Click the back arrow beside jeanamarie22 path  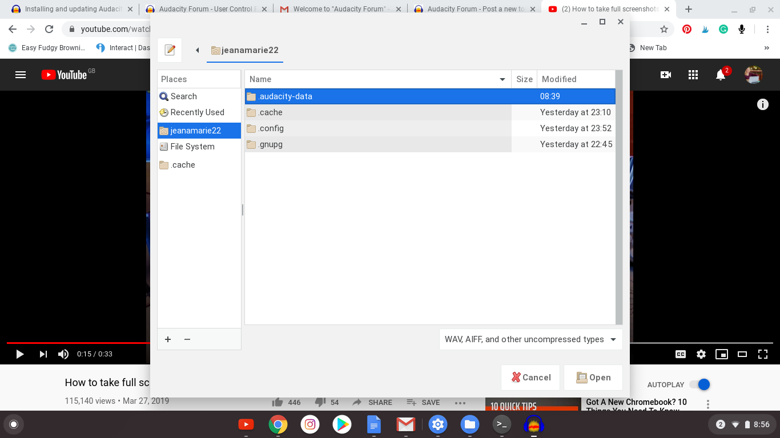point(197,50)
